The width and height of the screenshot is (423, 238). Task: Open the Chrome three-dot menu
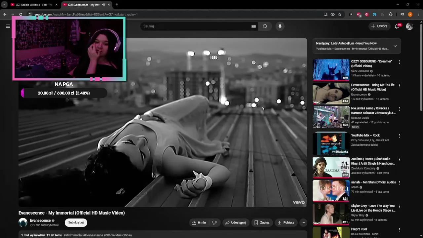tap(418, 15)
